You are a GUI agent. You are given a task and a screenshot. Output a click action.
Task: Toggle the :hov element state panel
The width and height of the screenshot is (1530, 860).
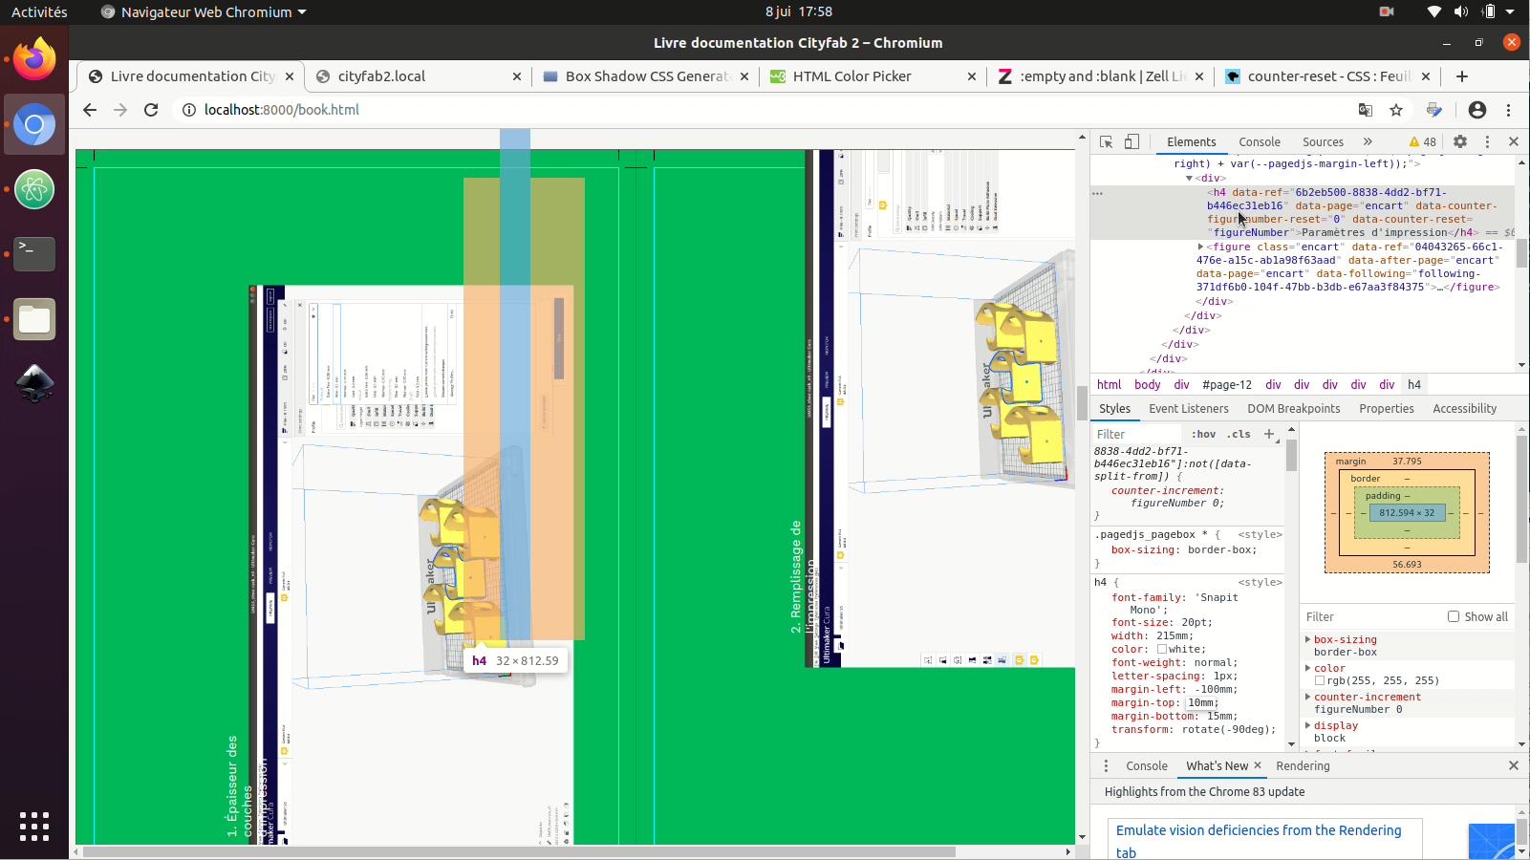coord(1203,434)
